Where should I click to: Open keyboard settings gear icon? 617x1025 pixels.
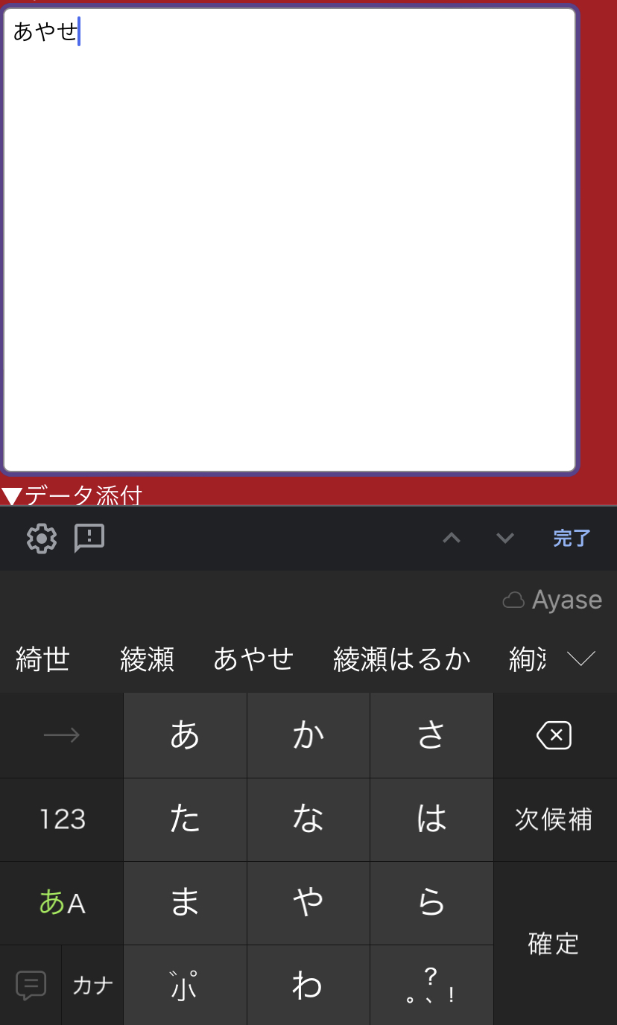[x=42, y=538]
